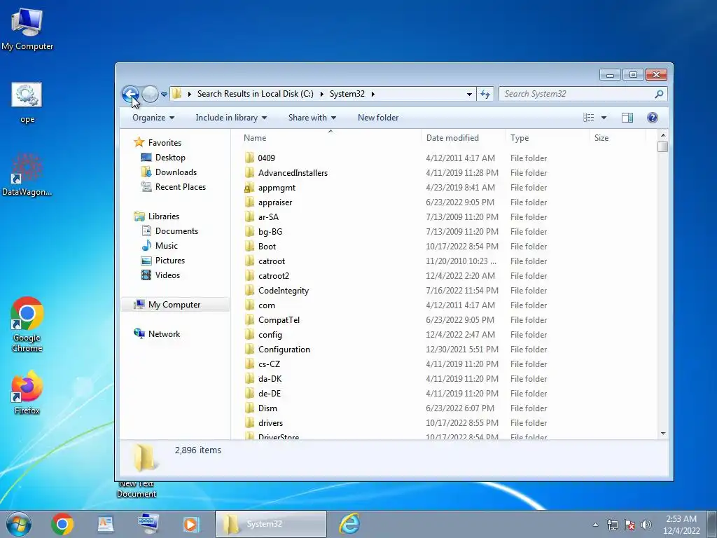Click the vertical scrollbar thumb
Screen dimensions: 717x538
click(x=663, y=147)
